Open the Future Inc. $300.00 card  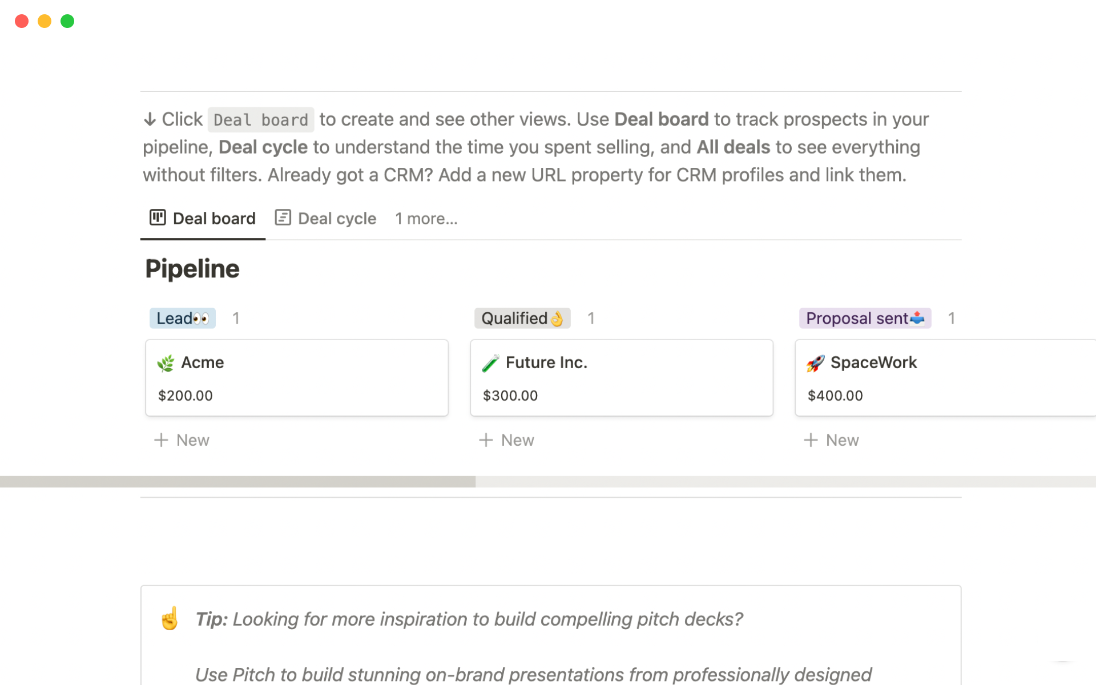[x=622, y=378]
